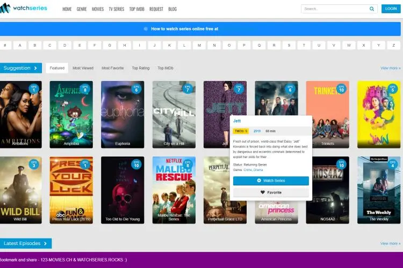Filter titles by letter G

110,45
